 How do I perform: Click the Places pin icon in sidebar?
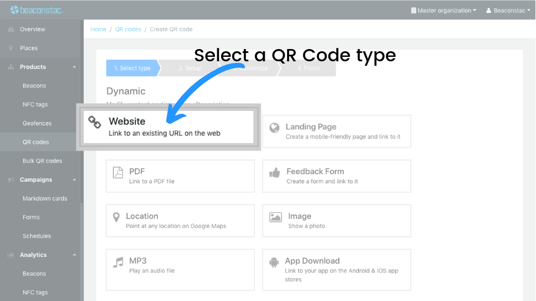point(11,48)
